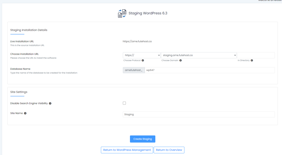
Task: Click the info icon next to Disable Search Engine Visibility
Action: [50, 103]
